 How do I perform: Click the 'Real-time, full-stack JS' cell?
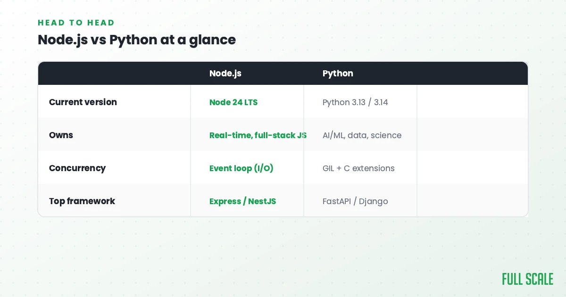click(x=258, y=135)
